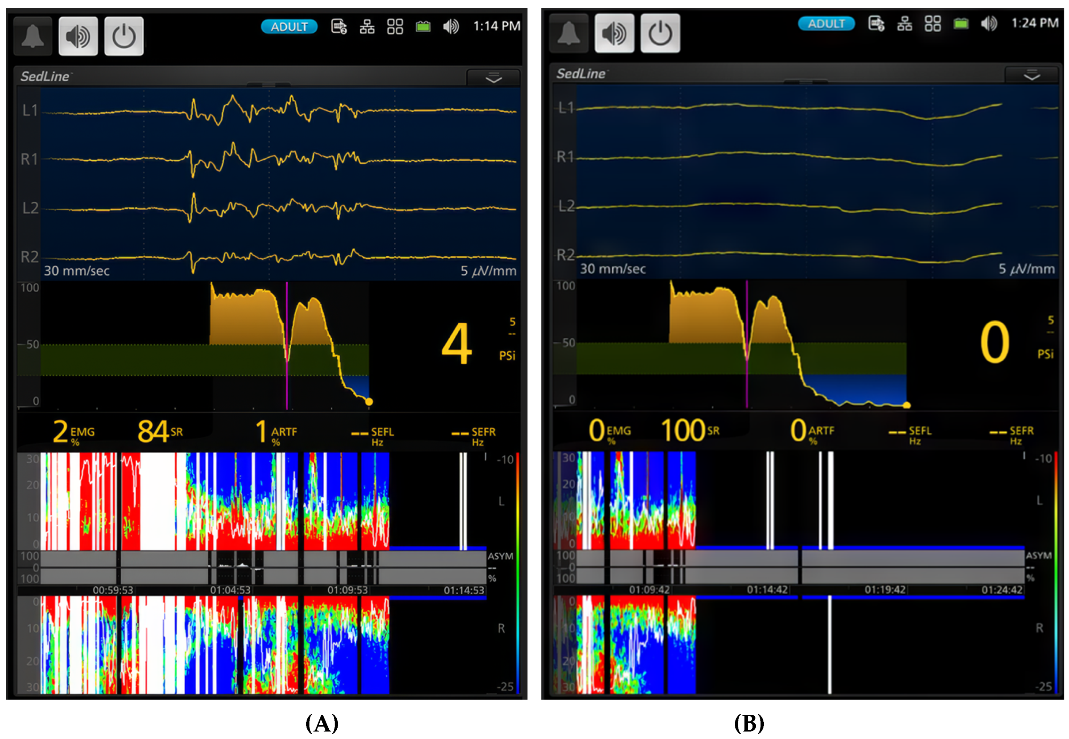
Task: Open the data export icon in right monitor
Action: [876, 23]
